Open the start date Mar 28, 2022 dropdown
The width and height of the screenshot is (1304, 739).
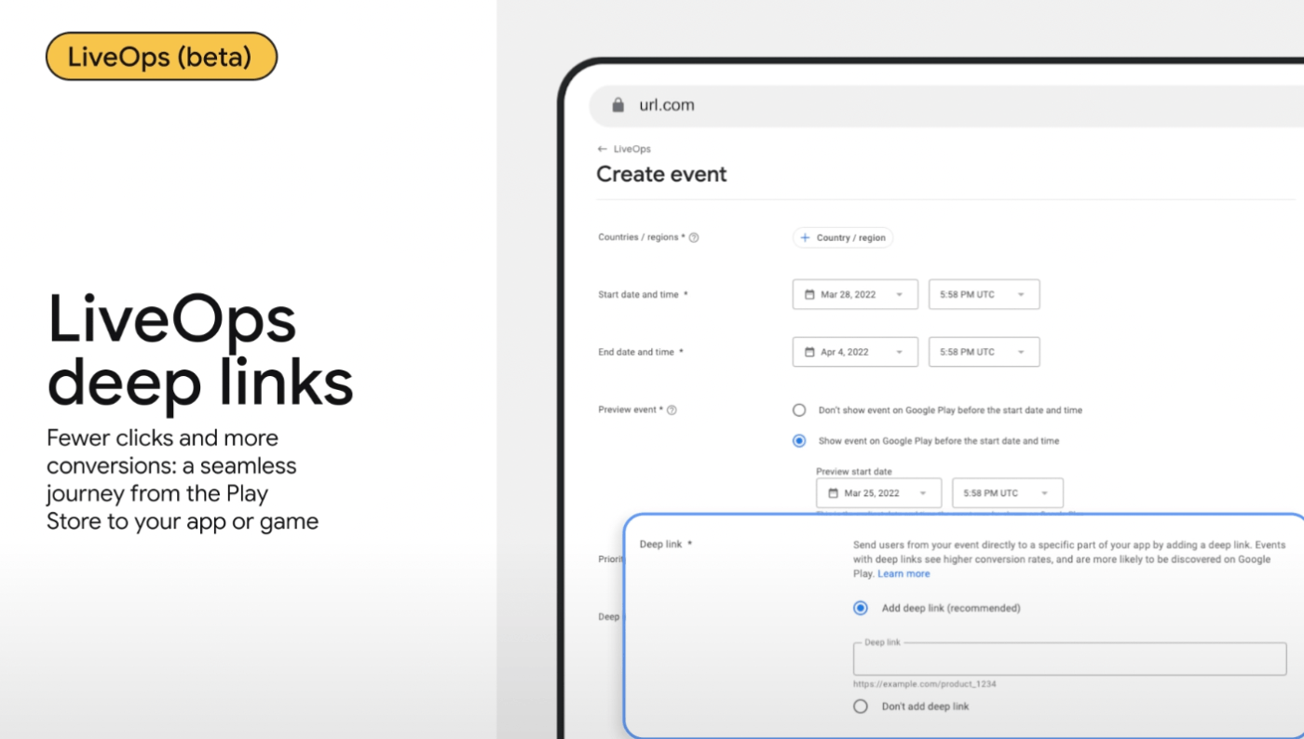[x=855, y=294]
